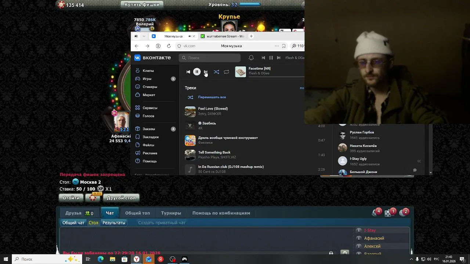Open Турниры tab
The width and height of the screenshot is (470, 264).
[171, 213]
